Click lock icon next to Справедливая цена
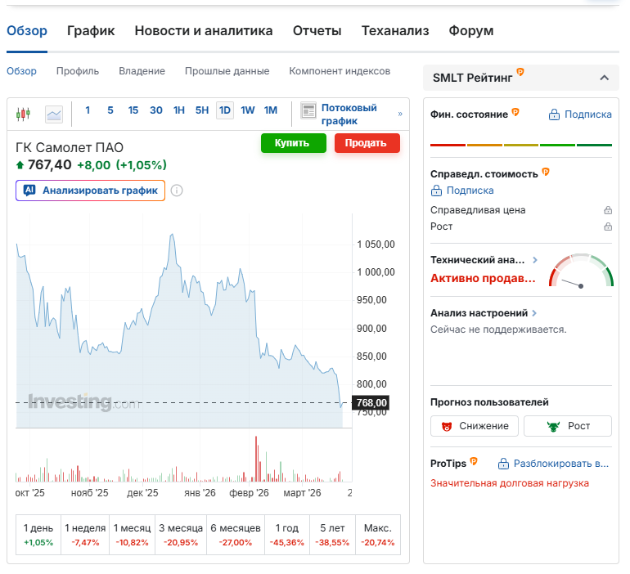630x574 pixels. pyautogui.click(x=607, y=210)
